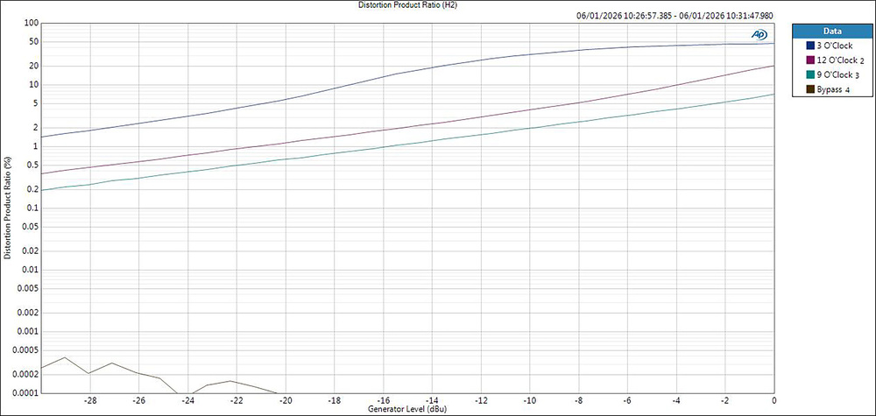Image resolution: width=876 pixels, height=416 pixels.
Task: Click the 100 tick on the Y axis
Action: click(31, 23)
